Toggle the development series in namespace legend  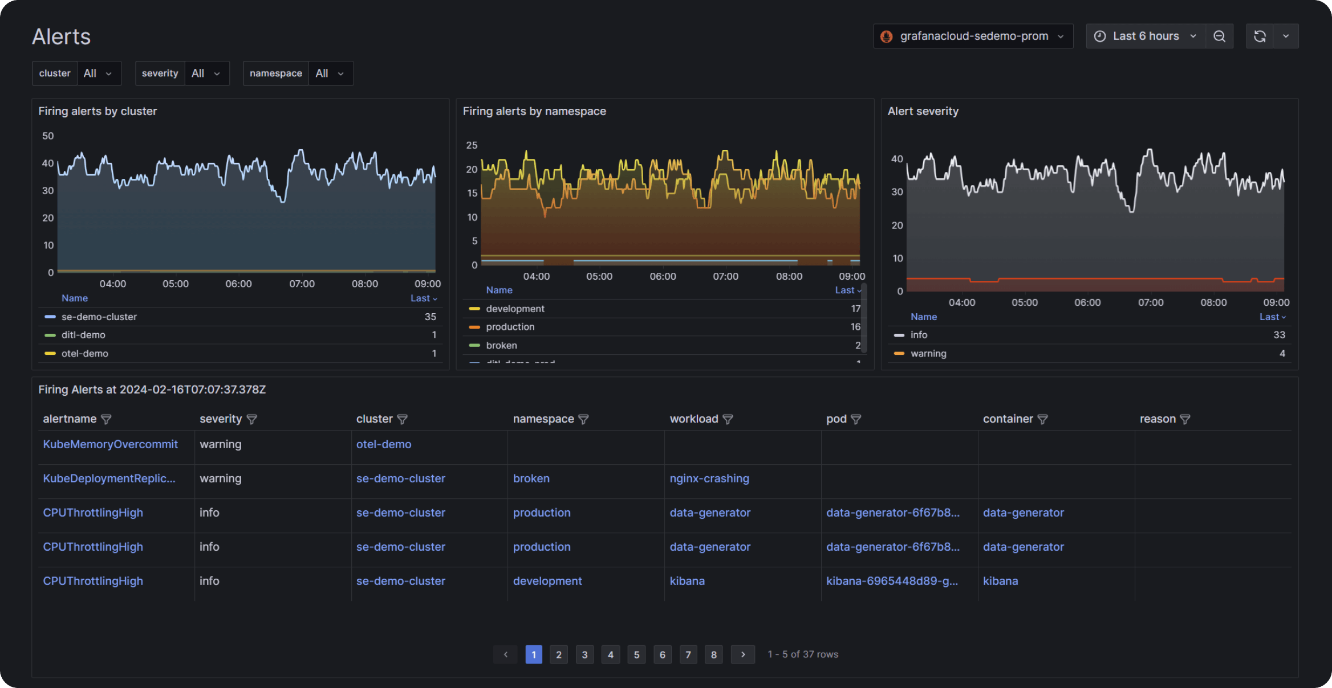coord(514,308)
